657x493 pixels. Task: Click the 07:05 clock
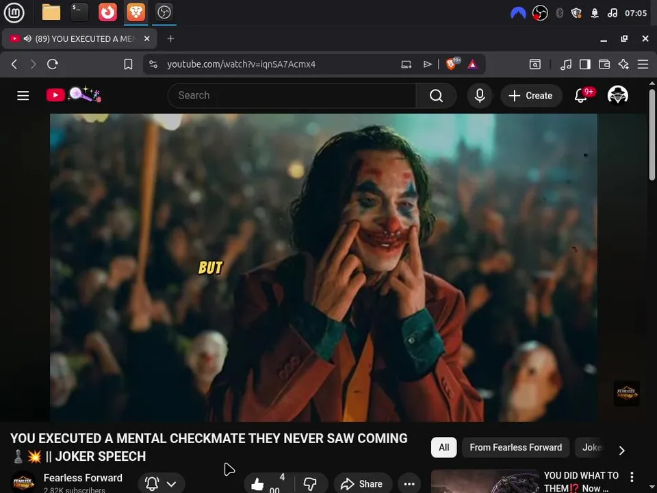(x=636, y=13)
